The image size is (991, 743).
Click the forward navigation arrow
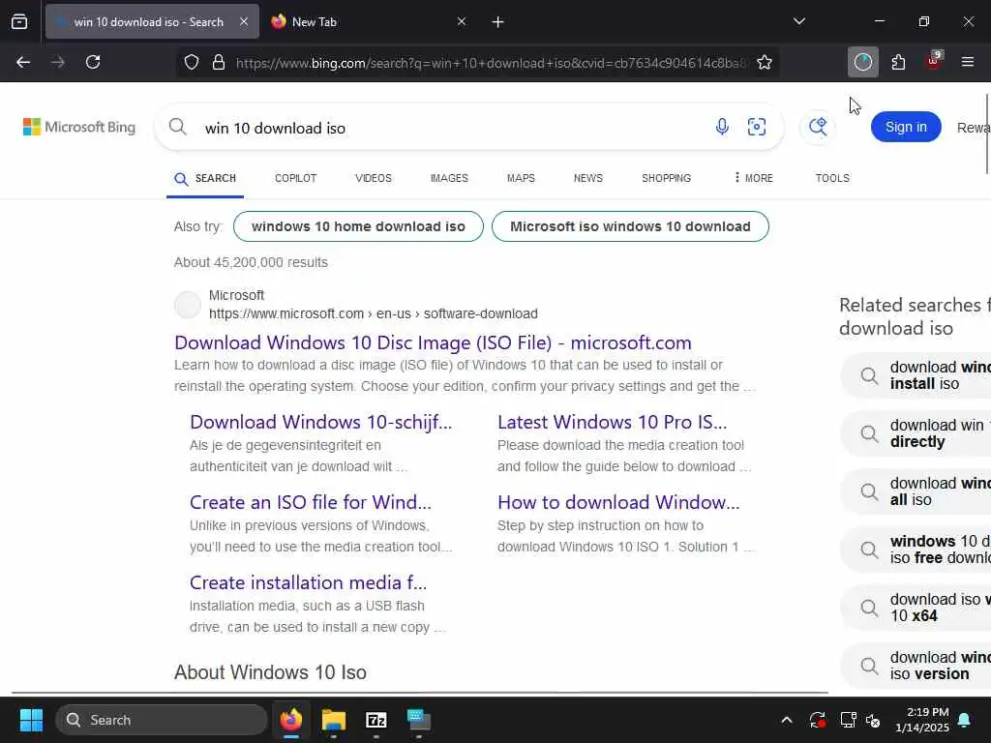58,62
